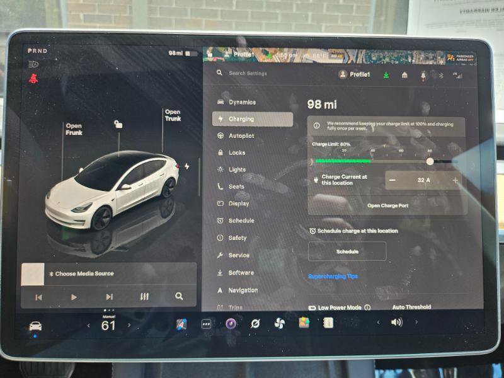
Task: Open Autopilot settings
Action: (236, 136)
